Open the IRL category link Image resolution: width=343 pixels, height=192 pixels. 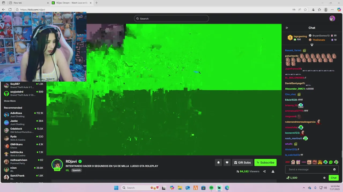(68, 170)
